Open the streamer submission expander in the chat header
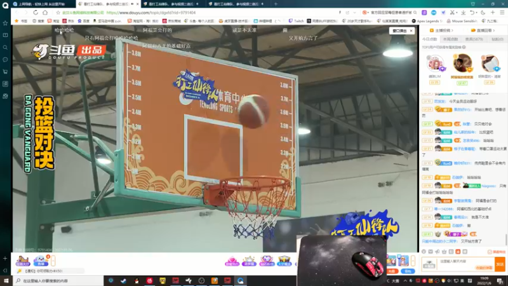 441,30
